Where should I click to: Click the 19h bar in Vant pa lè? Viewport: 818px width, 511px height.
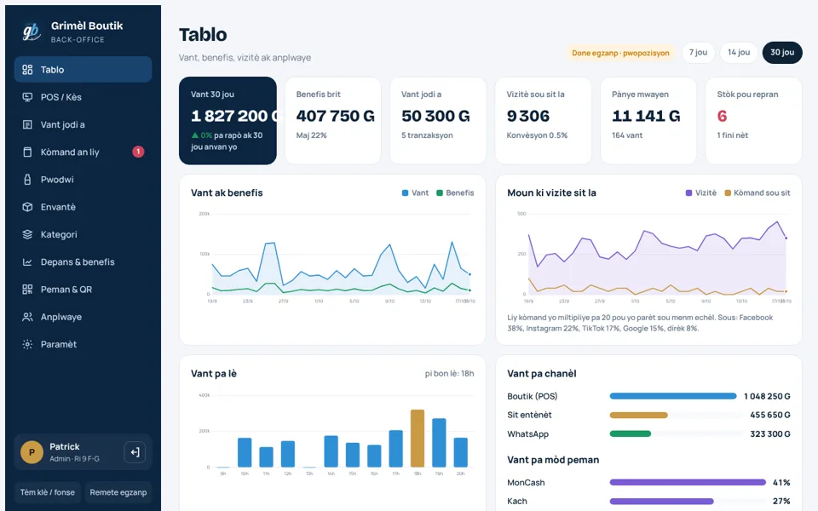pyautogui.click(x=440, y=443)
